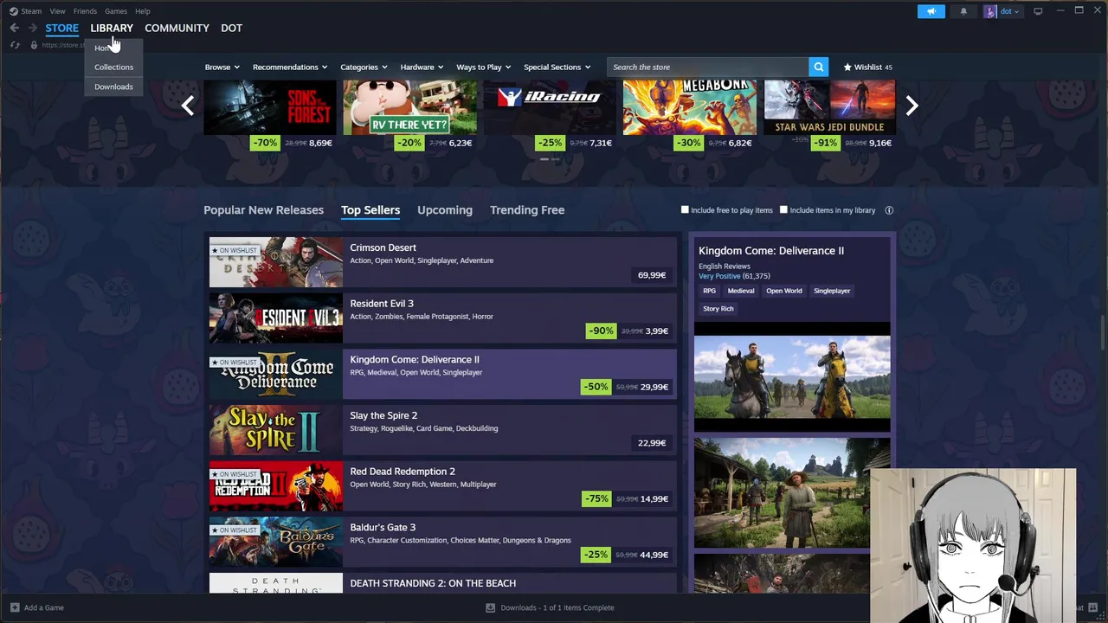Select the Top Sellers tab
The height and width of the screenshot is (623, 1108).
point(370,210)
